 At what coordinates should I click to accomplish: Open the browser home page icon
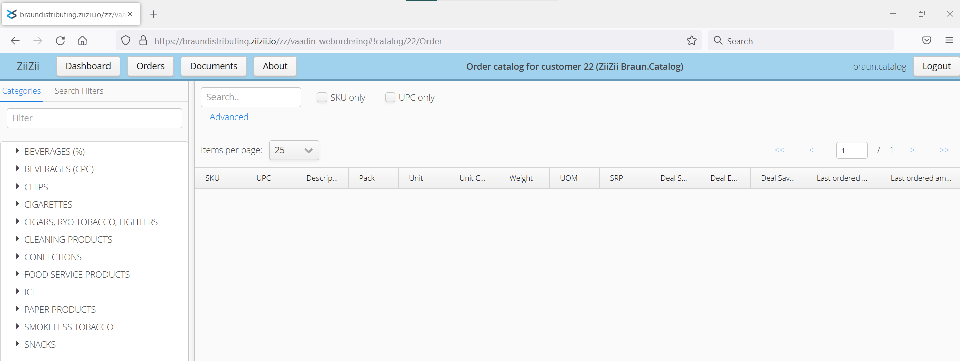tap(82, 41)
